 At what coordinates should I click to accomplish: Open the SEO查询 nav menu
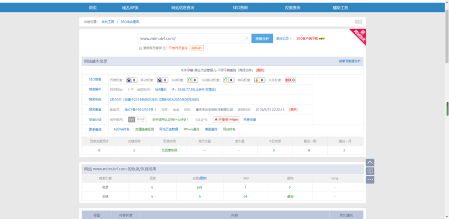240,8
